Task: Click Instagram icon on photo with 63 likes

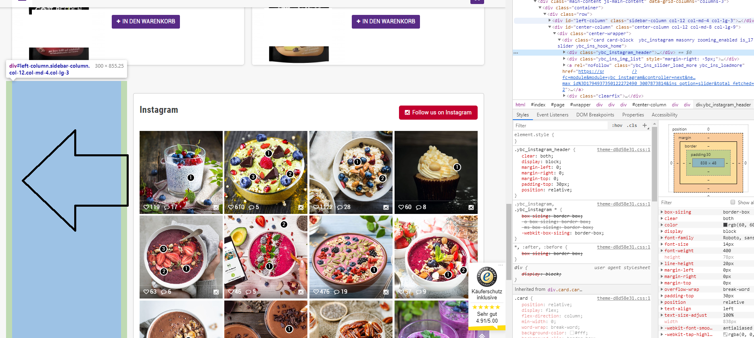Action: coord(216,292)
